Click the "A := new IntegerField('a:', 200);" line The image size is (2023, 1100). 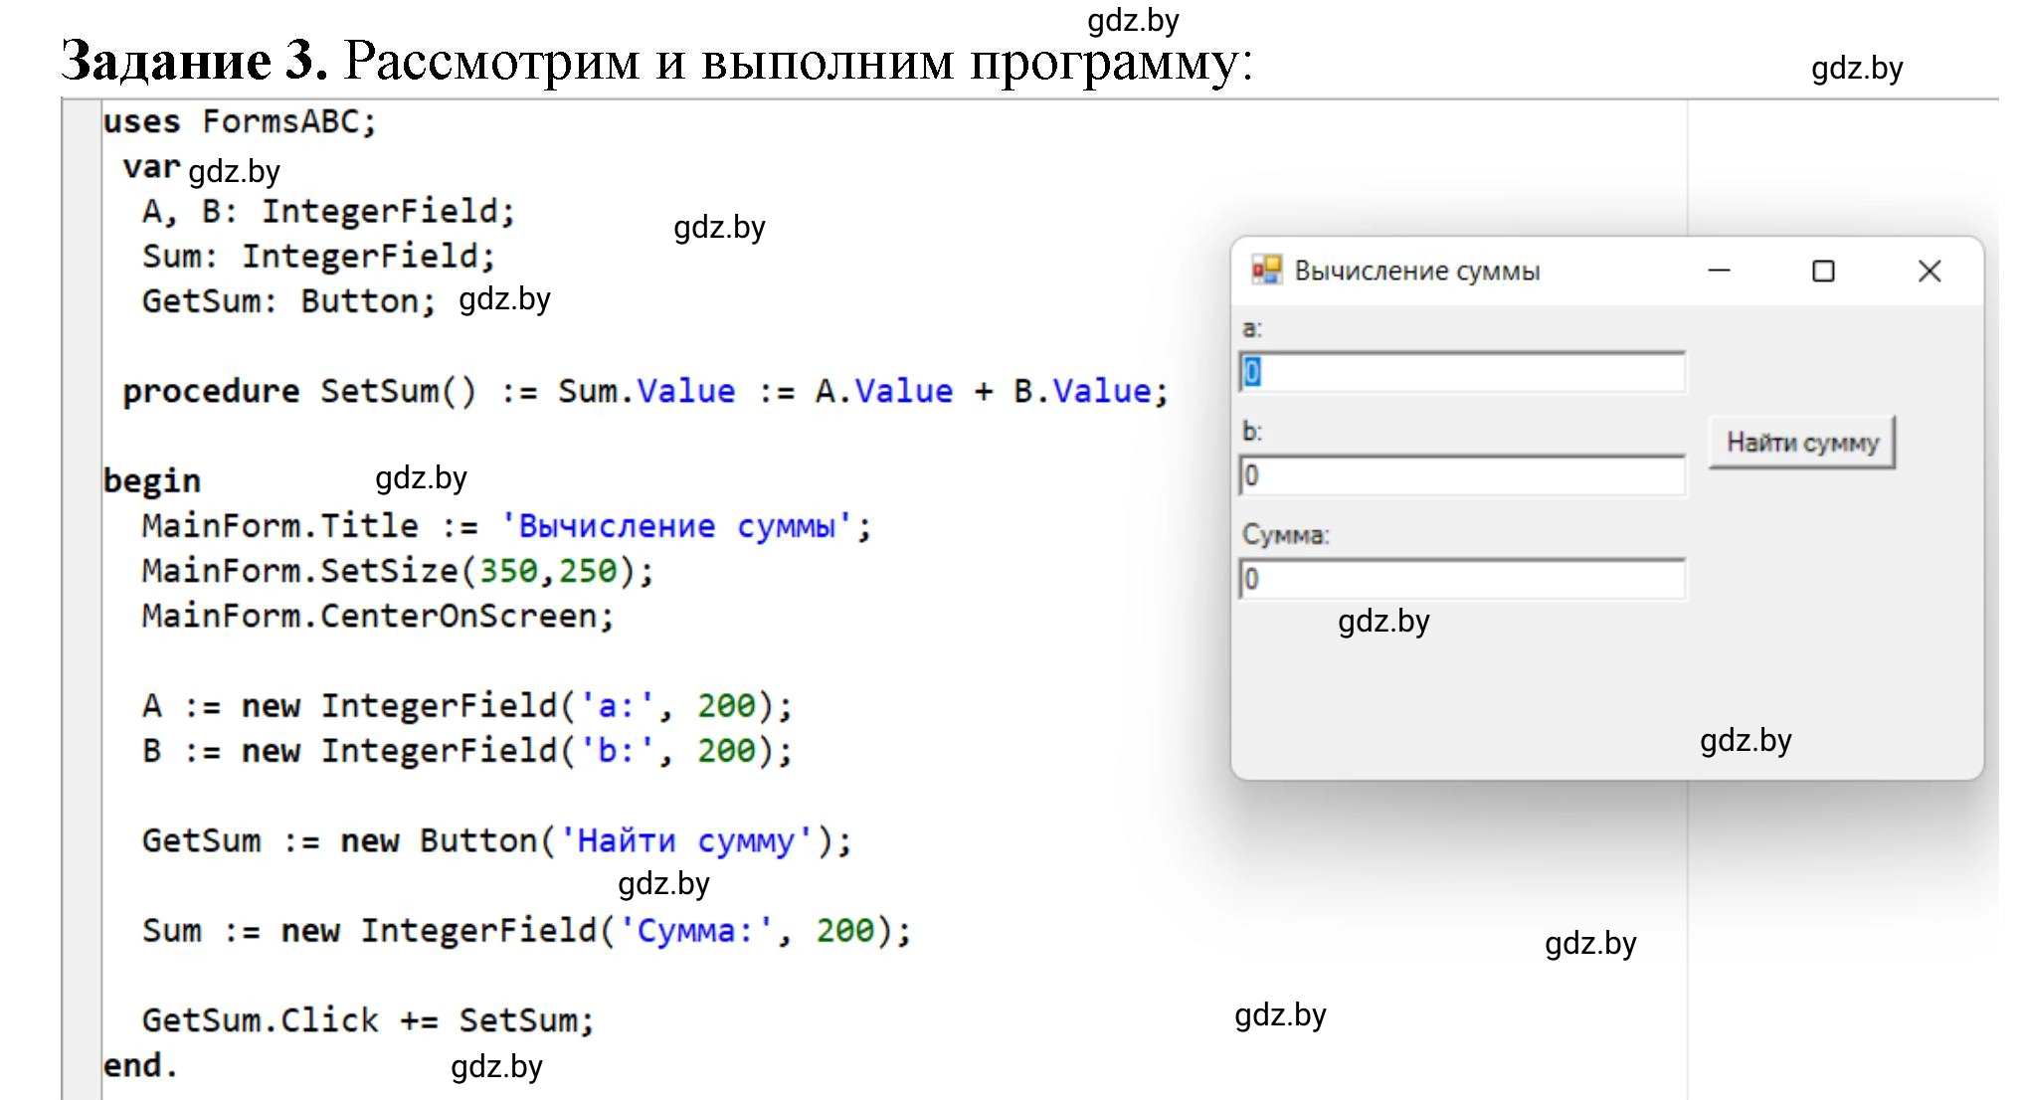click(466, 706)
